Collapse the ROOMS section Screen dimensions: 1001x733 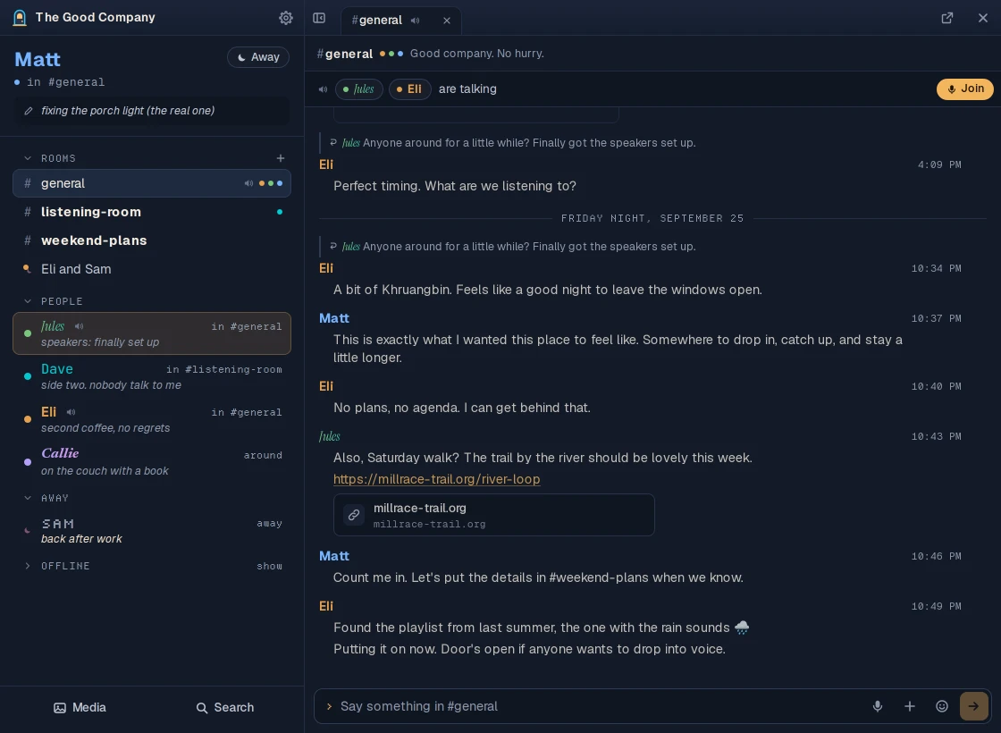click(28, 158)
